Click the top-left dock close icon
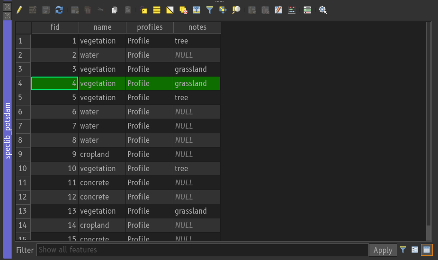Screen dimensions: 438x260 click(x=7, y=7)
